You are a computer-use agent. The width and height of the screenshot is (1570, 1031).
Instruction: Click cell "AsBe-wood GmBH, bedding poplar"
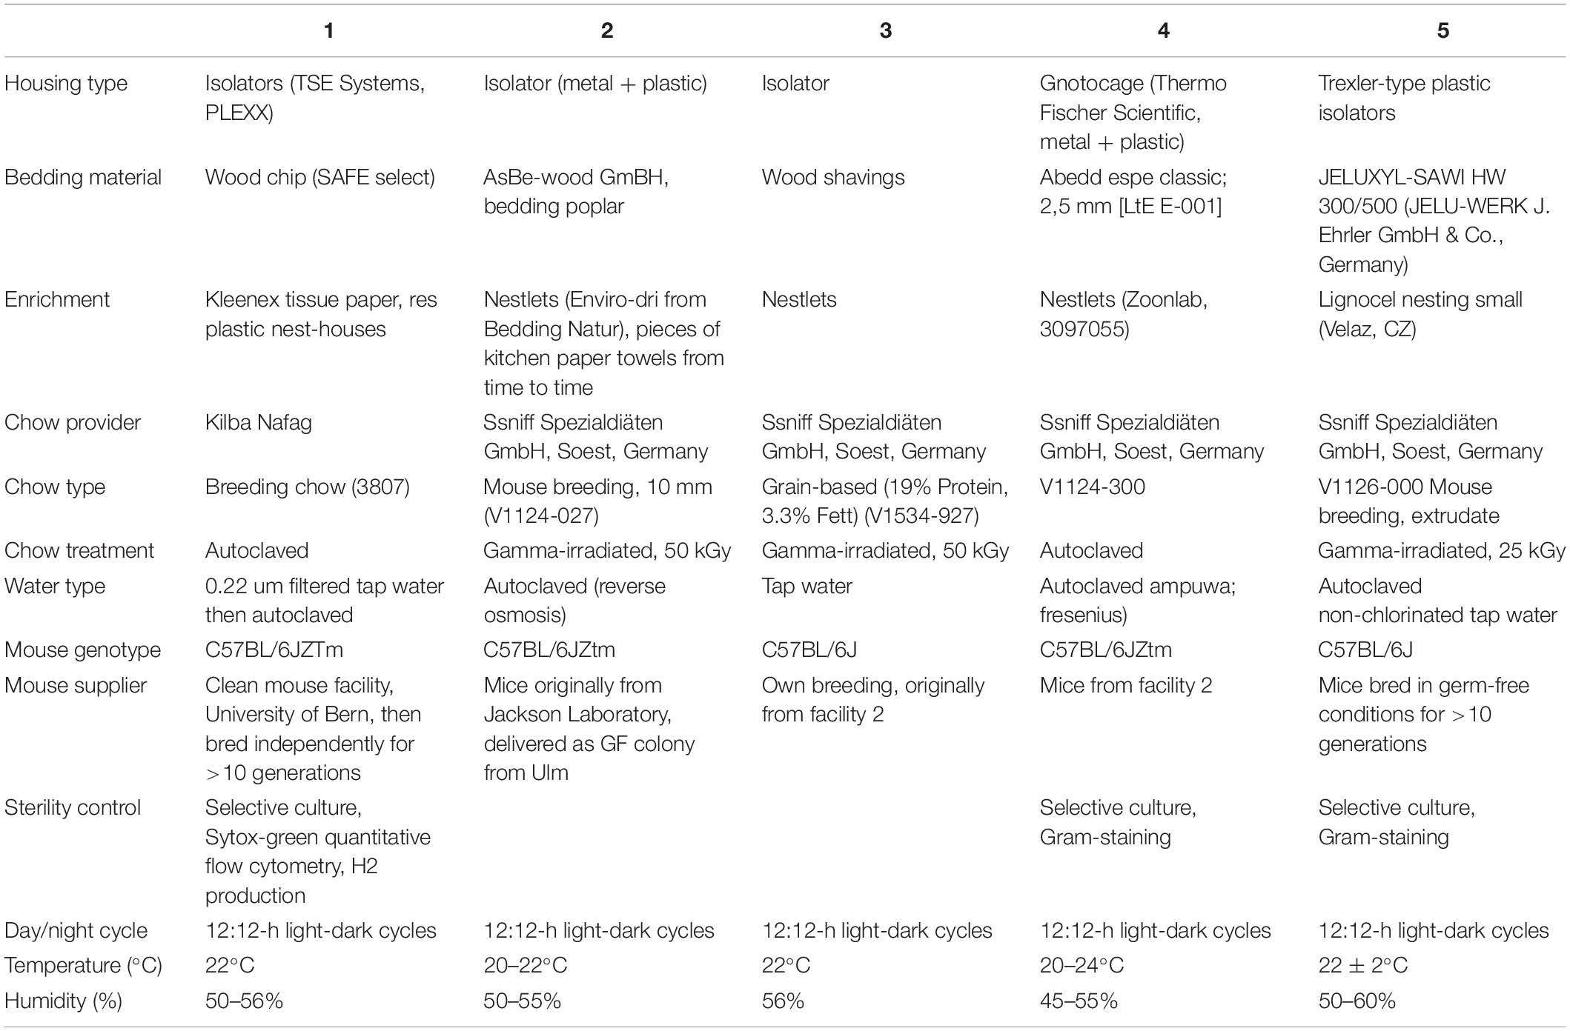(576, 193)
